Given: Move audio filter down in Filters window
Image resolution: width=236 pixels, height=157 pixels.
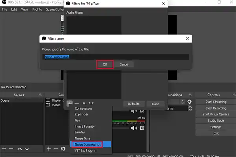Looking at the screenshot, I should click(91, 104).
